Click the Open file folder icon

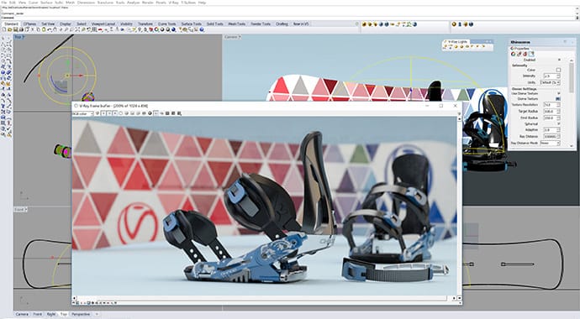10,29
